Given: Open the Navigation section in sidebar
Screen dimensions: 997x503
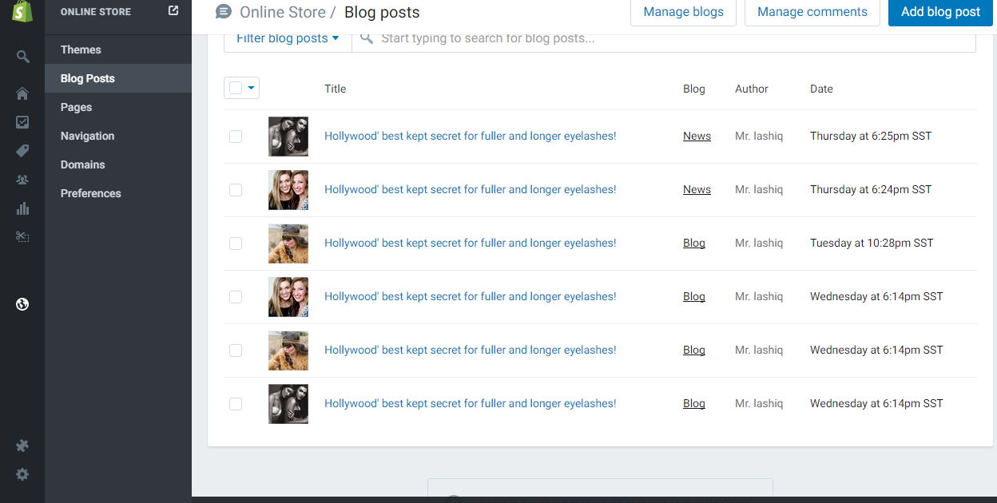Looking at the screenshot, I should pyautogui.click(x=87, y=136).
